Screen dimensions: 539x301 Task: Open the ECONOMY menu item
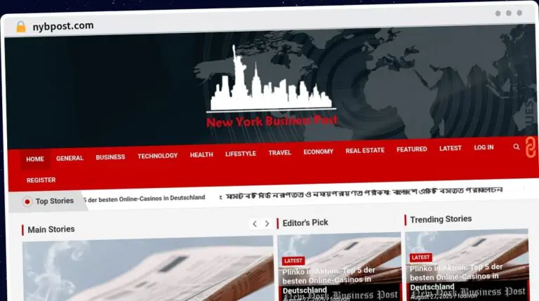[x=319, y=152]
